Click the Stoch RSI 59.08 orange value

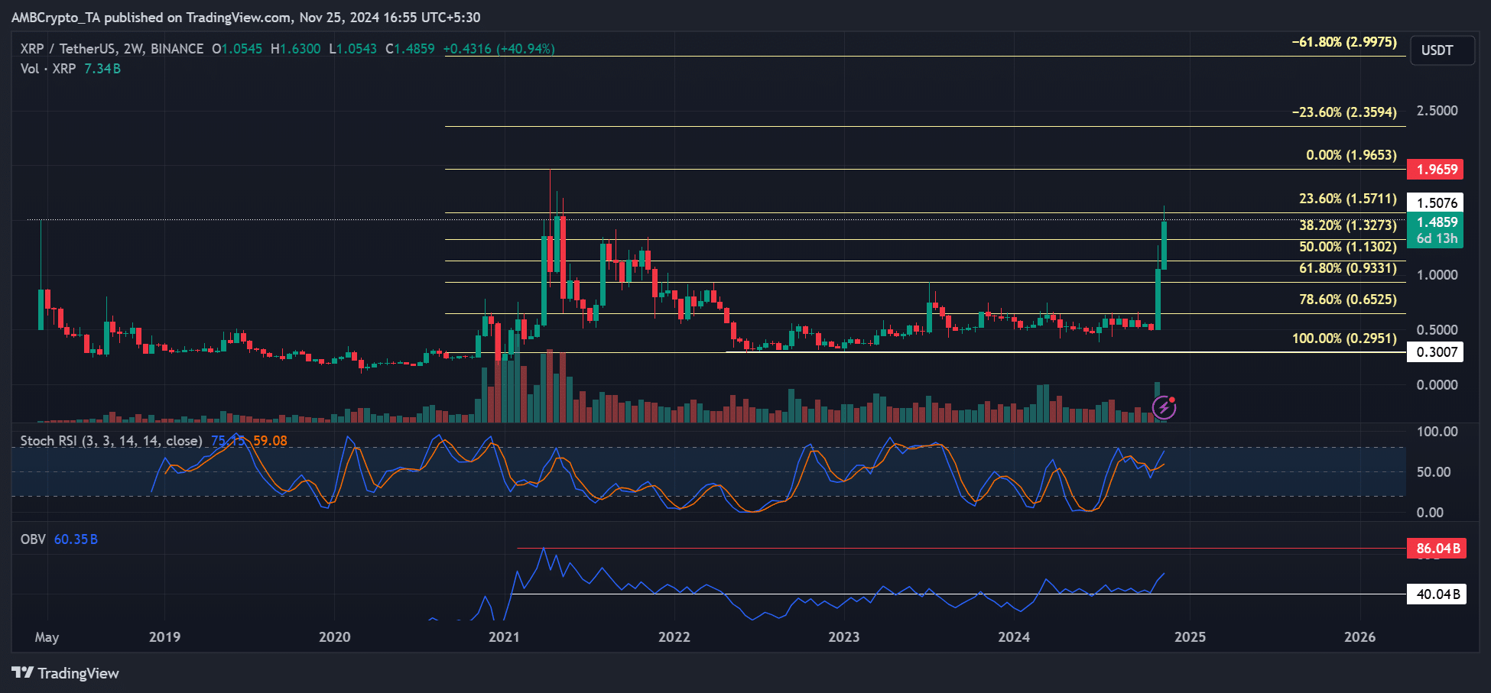click(270, 441)
